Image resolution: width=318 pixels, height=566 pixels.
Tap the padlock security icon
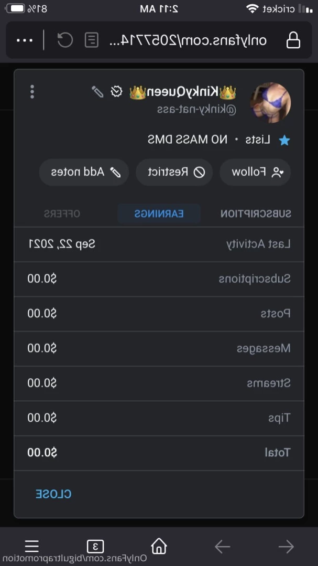pyautogui.click(x=293, y=40)
